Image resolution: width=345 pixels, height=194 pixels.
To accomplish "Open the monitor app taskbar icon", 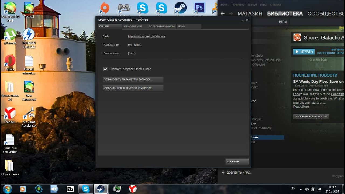I will (117, 189).
